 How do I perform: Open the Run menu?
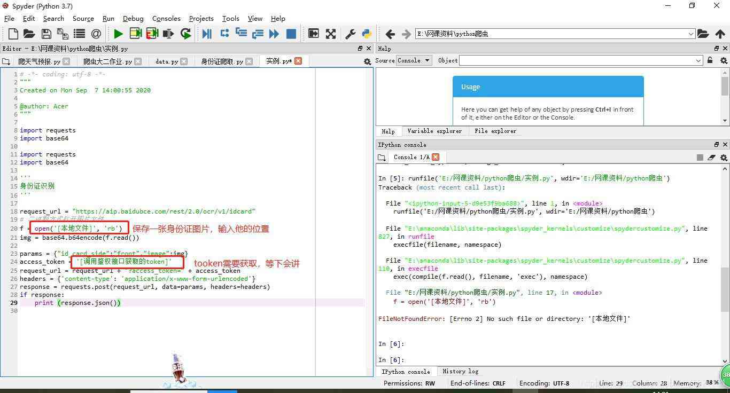coord(108,18)
